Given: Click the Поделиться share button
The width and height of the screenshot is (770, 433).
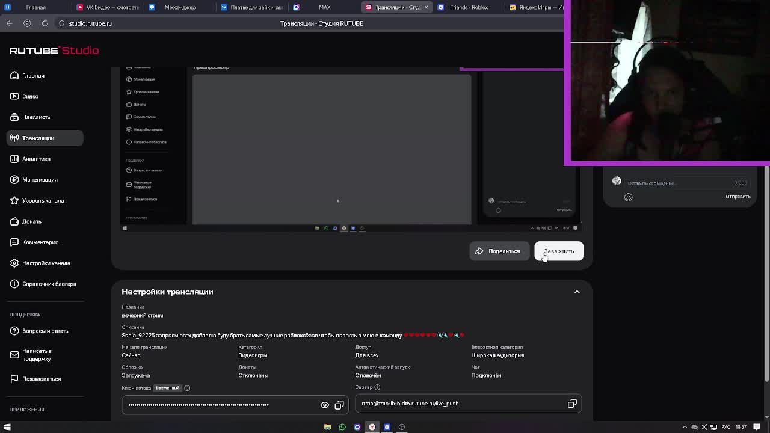Looking at the screenshot, I should pos(499,251).
